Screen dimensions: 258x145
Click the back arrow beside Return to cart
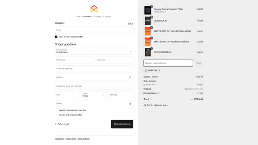click(x=56, y=124)
